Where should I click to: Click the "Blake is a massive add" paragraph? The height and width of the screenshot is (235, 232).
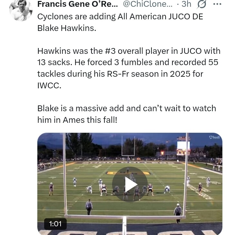click(x=127, y=114)
